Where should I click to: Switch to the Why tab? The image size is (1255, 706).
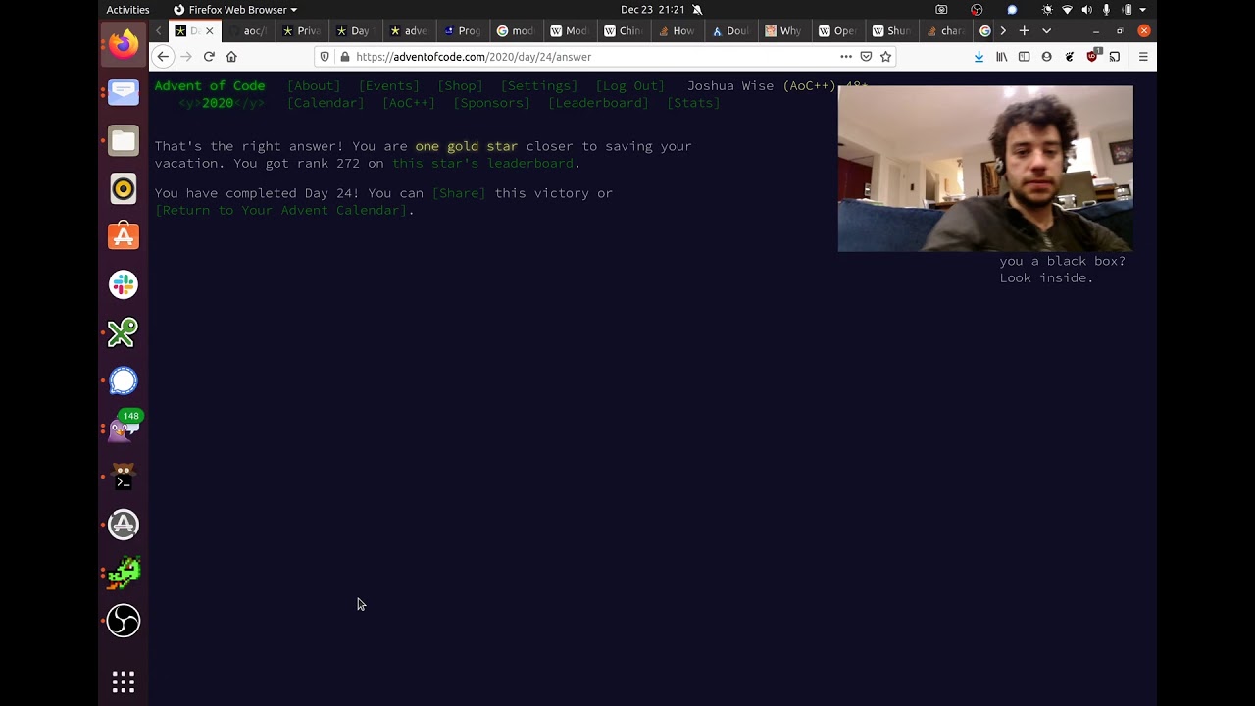click(x=782, y=31)
